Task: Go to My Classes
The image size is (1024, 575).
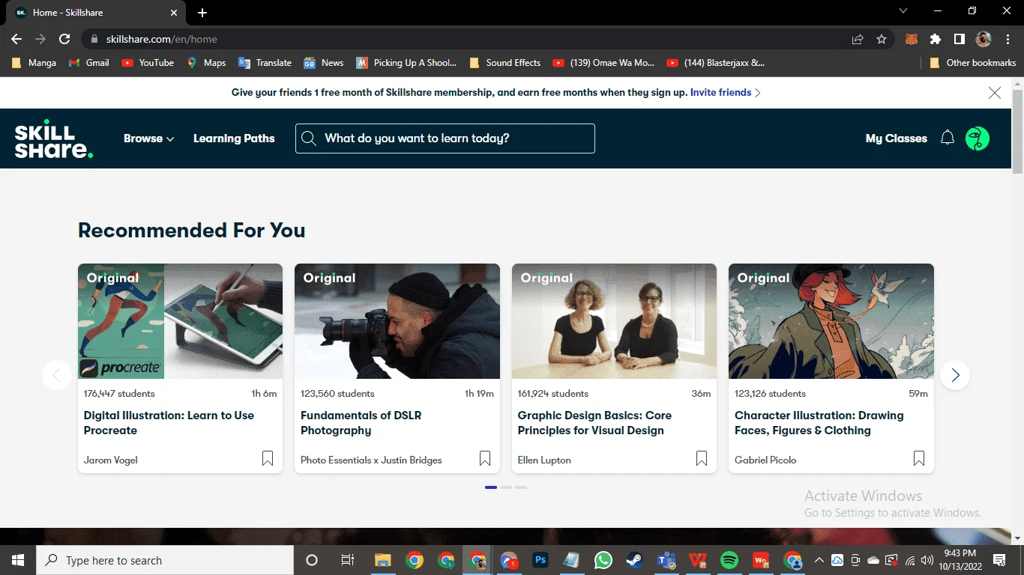Action: pos(897,139)
